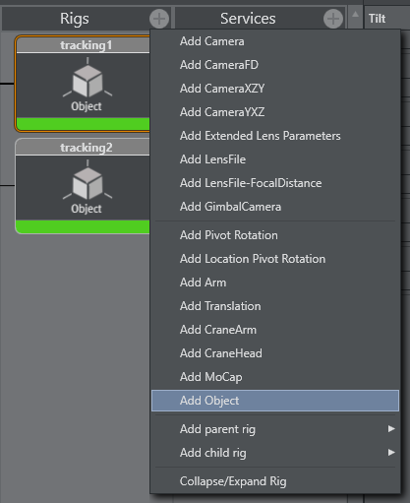Select Add Location Pivot Rotation
410x503 pixels.
275,259
